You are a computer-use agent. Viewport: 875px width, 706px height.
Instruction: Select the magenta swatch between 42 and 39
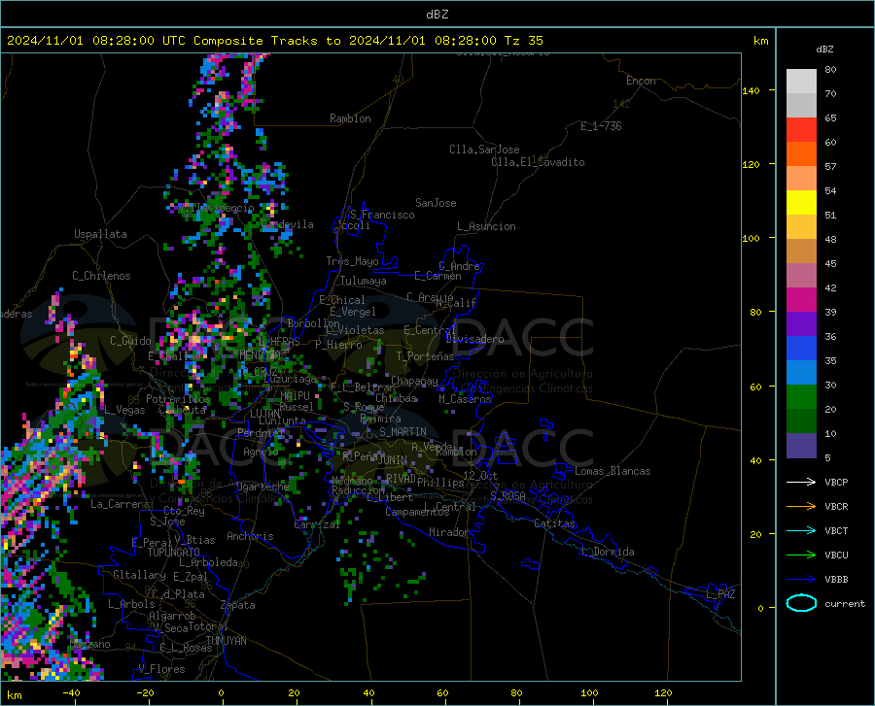click(801, 300)
